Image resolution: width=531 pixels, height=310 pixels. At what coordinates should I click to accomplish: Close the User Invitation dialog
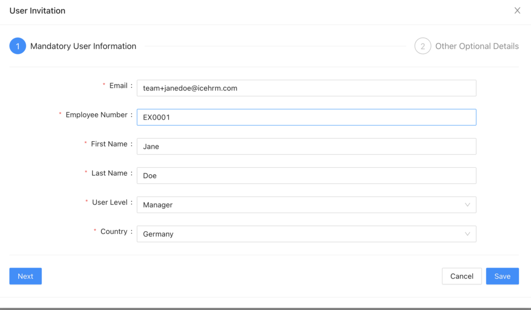coord(517,11)
